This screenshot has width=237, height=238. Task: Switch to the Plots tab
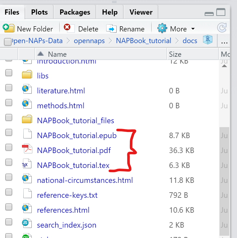[x=39, y=12]
